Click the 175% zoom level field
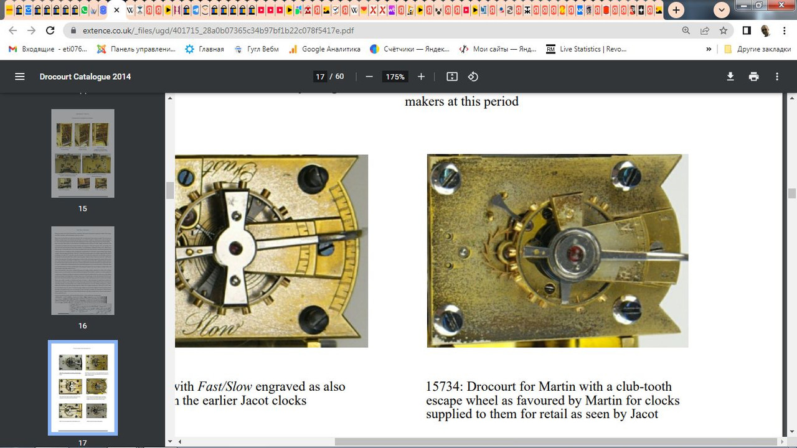 395,77
